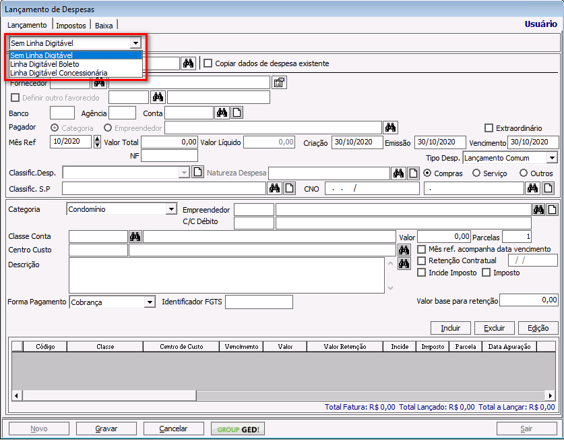
Task: Search Pagador using binoculars icon
Action: click(390, 128)
